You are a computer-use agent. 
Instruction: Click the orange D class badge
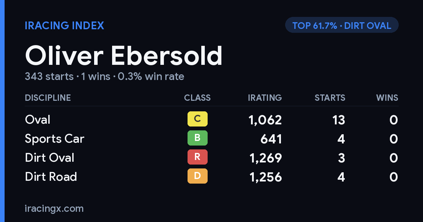pos(197,176)
